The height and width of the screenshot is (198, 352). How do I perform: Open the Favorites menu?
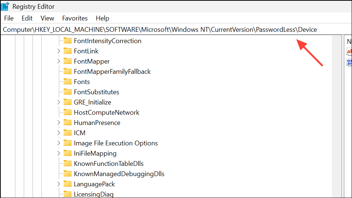point(75,18)
